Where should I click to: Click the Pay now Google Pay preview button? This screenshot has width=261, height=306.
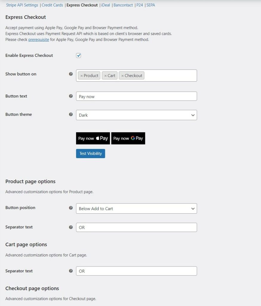pyautogui.click(x=128, y=138)
